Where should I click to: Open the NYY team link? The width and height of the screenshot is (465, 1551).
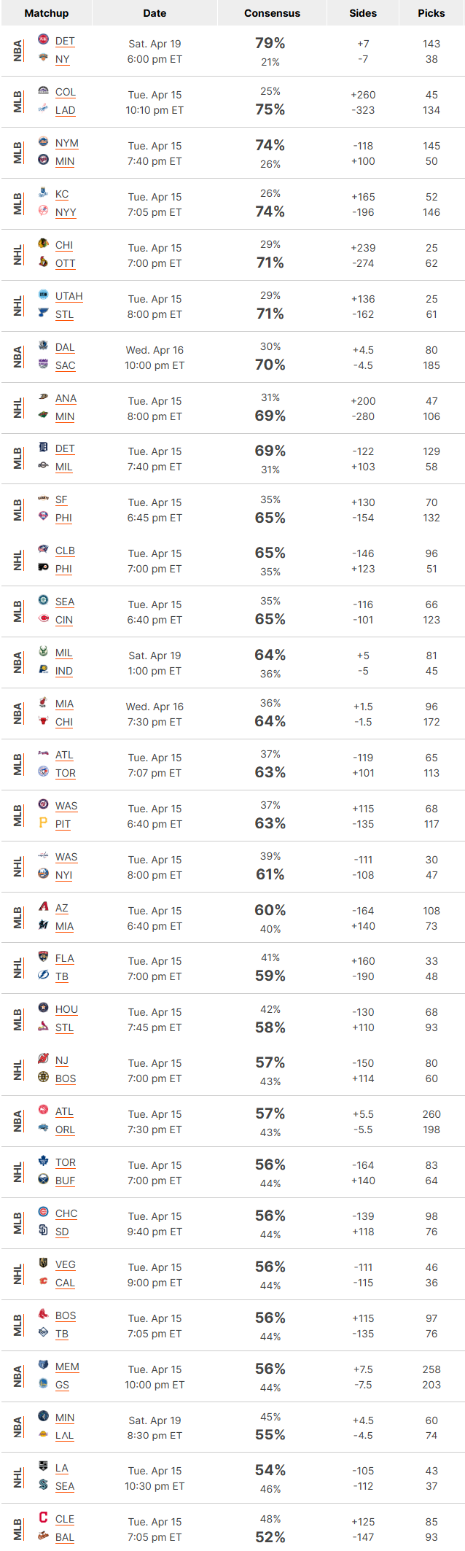tap(66, 212)
